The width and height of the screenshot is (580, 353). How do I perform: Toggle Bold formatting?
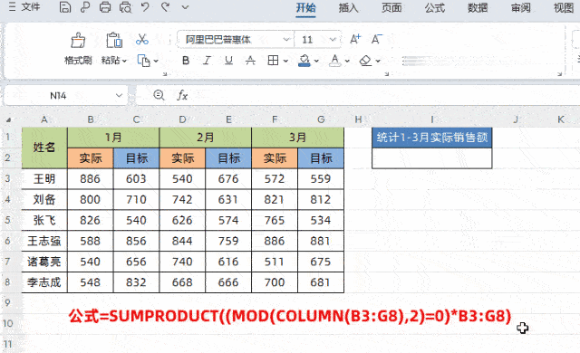pos(186,61)
